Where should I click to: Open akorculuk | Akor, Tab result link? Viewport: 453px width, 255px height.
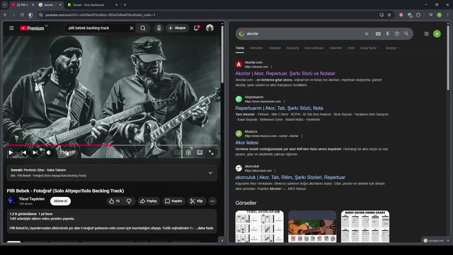click(290, 177)
